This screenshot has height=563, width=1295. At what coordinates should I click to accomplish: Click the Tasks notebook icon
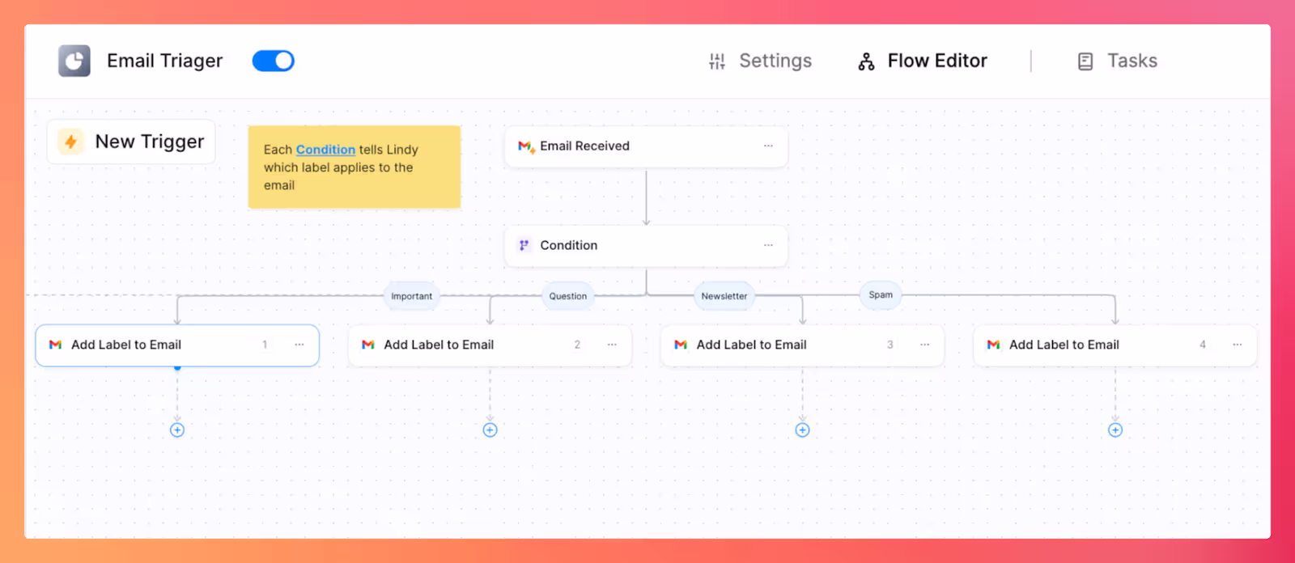pyautogui.click(x=1085, y=61)
